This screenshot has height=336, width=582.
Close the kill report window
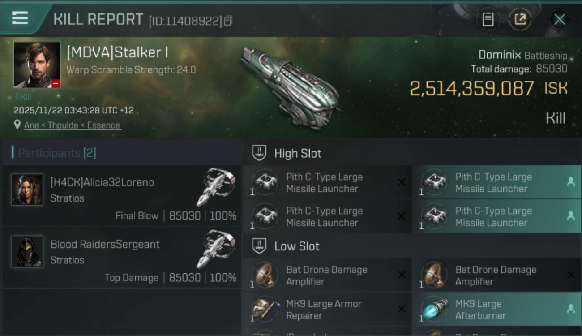(559, 19)
